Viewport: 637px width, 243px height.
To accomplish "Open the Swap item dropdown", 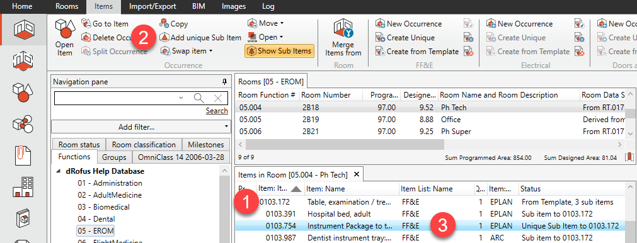I will pos(187,51).
